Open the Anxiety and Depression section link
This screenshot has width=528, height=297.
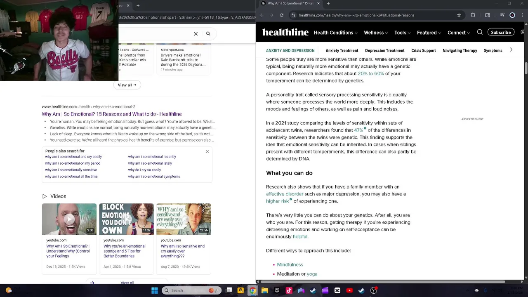290,51
